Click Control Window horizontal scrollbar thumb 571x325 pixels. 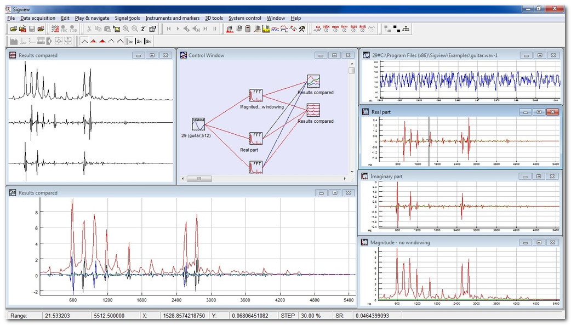tap(199, 179)
